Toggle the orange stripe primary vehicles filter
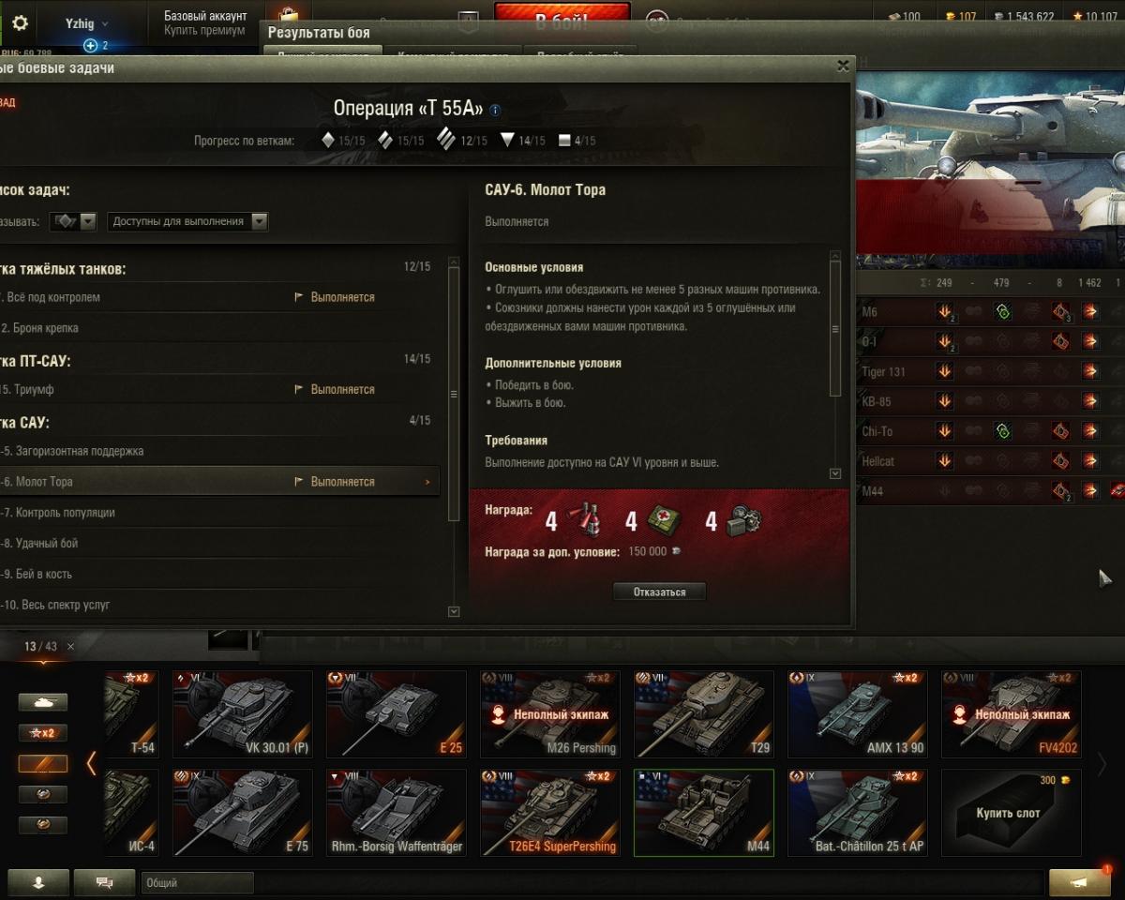The image size is (1125, 900). click(x=43, y=764)
